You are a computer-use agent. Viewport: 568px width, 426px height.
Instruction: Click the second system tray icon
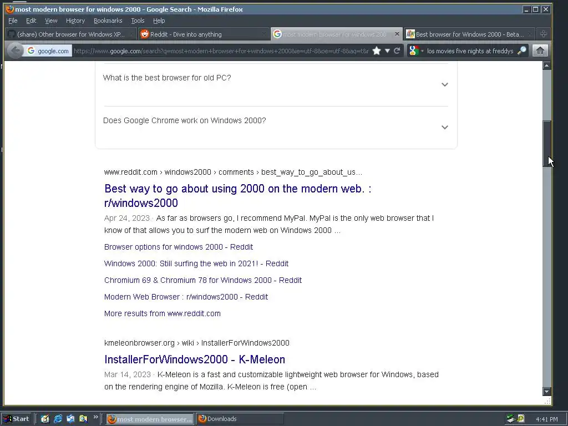pos(521,418)
